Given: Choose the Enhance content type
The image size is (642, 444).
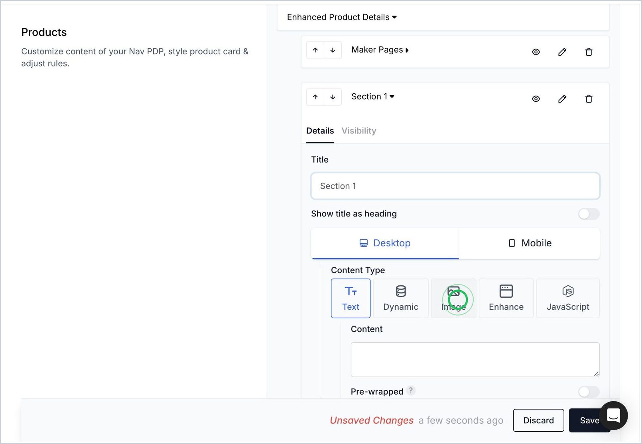Looking at the screenshot, I should (x=506, y=298).
